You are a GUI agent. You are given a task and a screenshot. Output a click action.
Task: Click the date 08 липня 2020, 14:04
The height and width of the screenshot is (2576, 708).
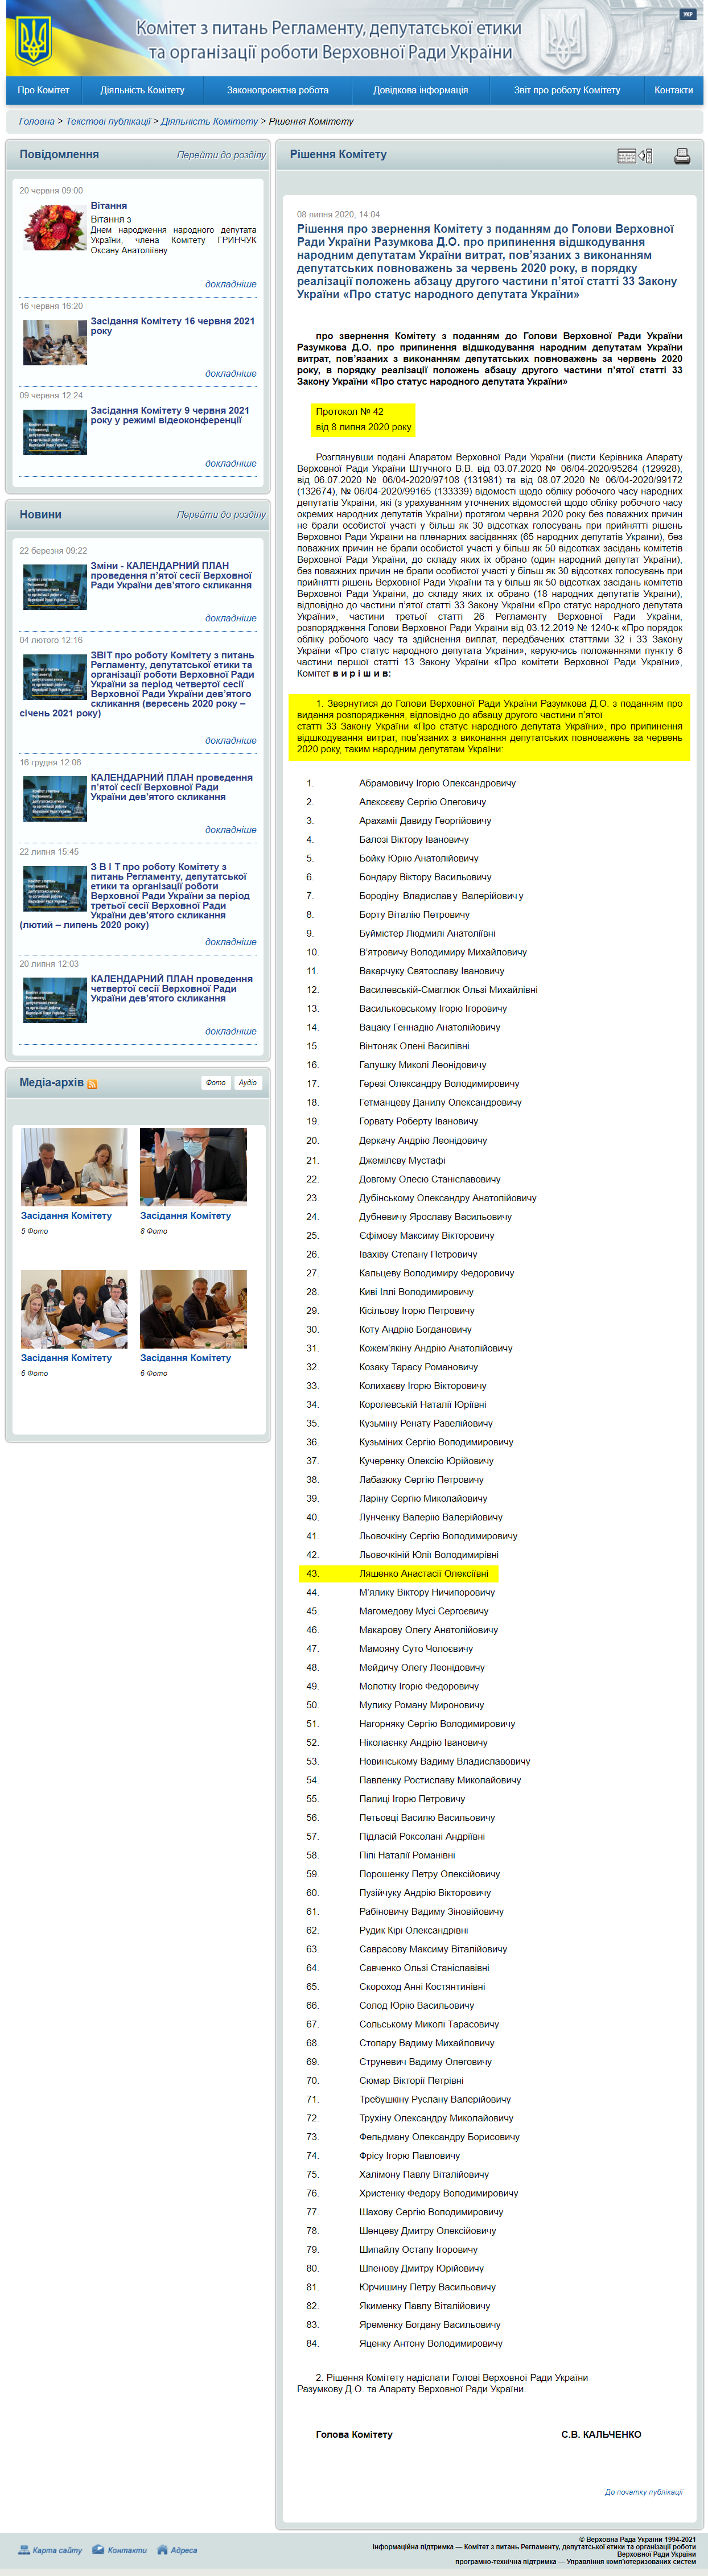pos(338,214)
